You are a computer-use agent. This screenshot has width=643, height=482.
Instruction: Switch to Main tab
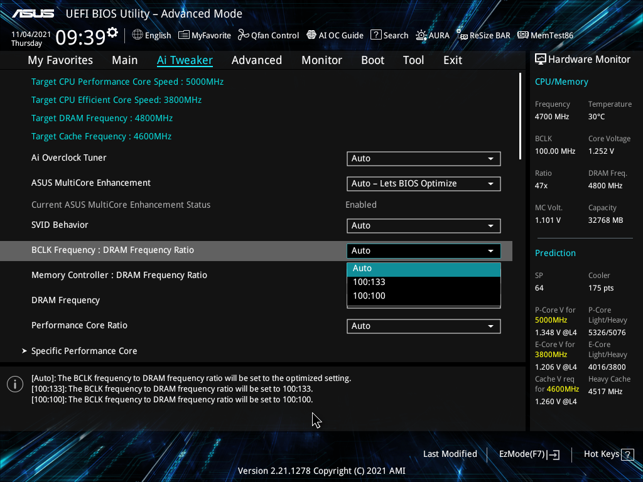coord(125,60)
